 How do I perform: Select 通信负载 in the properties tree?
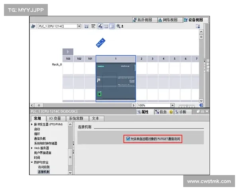40,138
